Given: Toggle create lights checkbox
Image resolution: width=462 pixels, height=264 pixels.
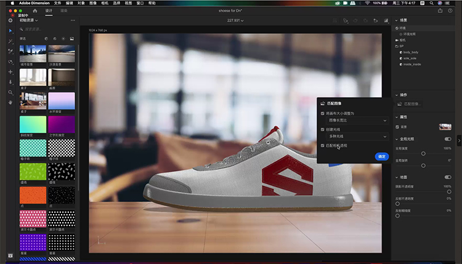Looking at the screenshot, I should click(323, 129).
